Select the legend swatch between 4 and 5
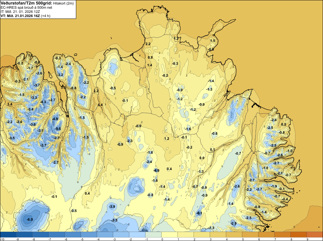323x241 pixels. pyautogui.click(x=234, y=235)
